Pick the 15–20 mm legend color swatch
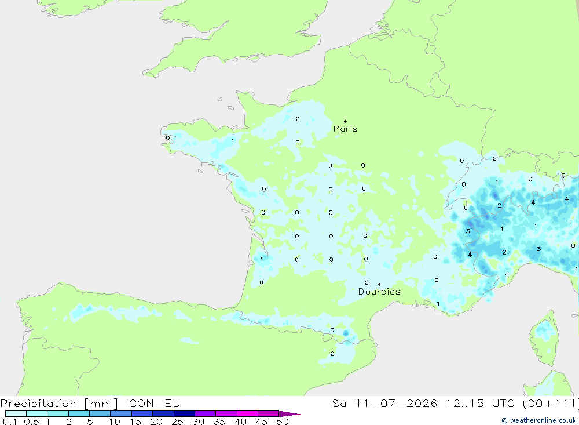579x425 pixels. click(142, 413)
